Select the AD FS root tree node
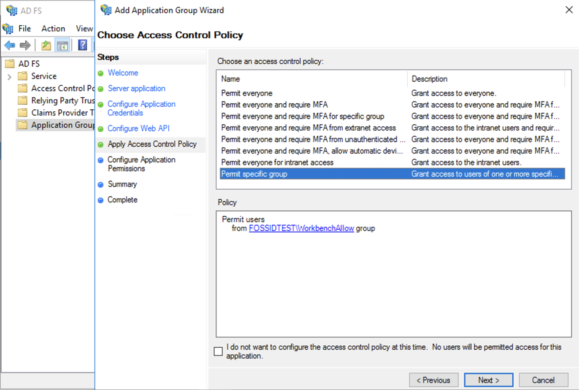Image resolution: width=579 pixels, height=390 pixels. (29, 64)
